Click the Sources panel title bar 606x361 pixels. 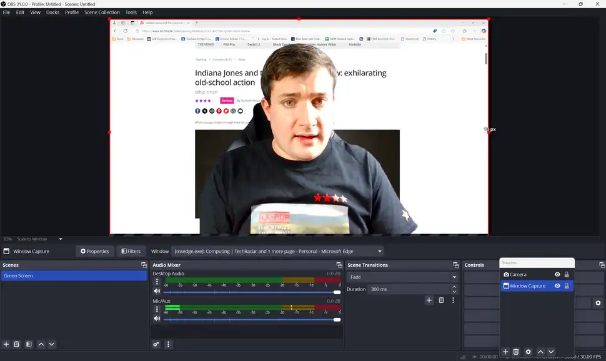pos(537,262)
